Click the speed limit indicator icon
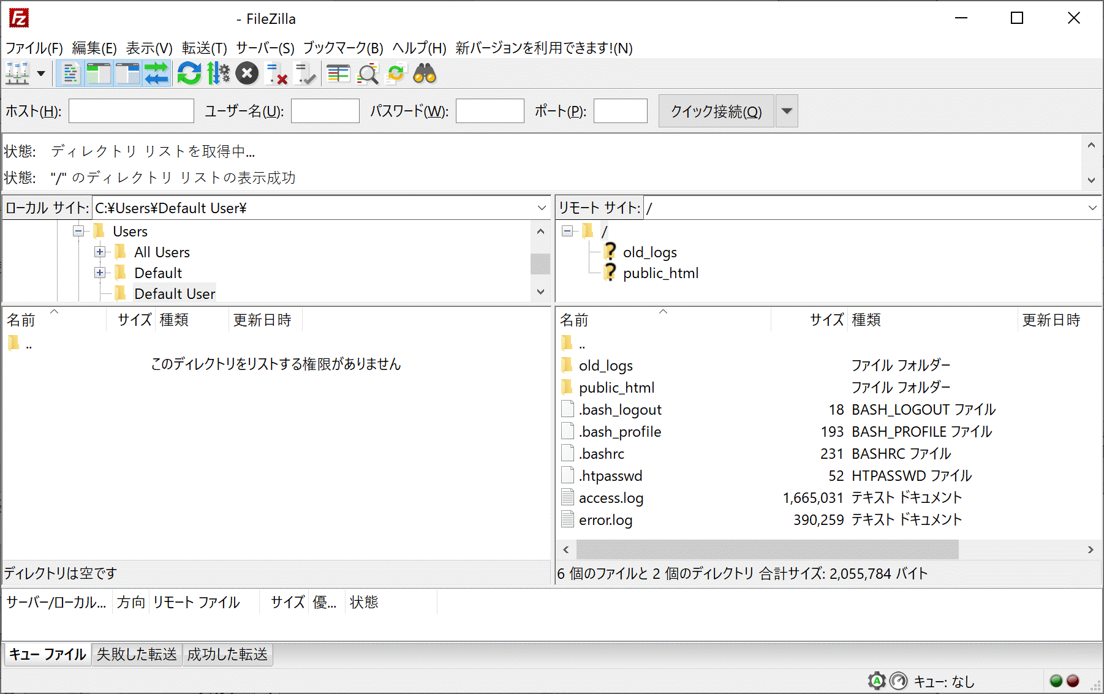The height and width of the screenshot is (694, 1104). click(898, 681)
